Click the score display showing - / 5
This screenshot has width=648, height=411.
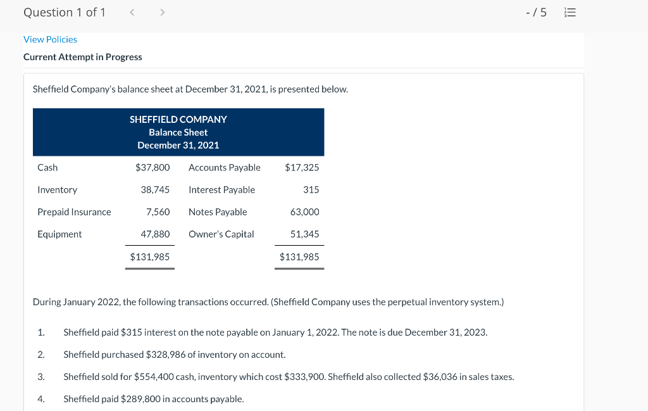(x=536, y=11)
